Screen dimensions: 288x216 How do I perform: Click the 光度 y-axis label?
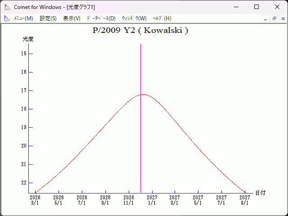pyautogui.click(x=28, y=39)
